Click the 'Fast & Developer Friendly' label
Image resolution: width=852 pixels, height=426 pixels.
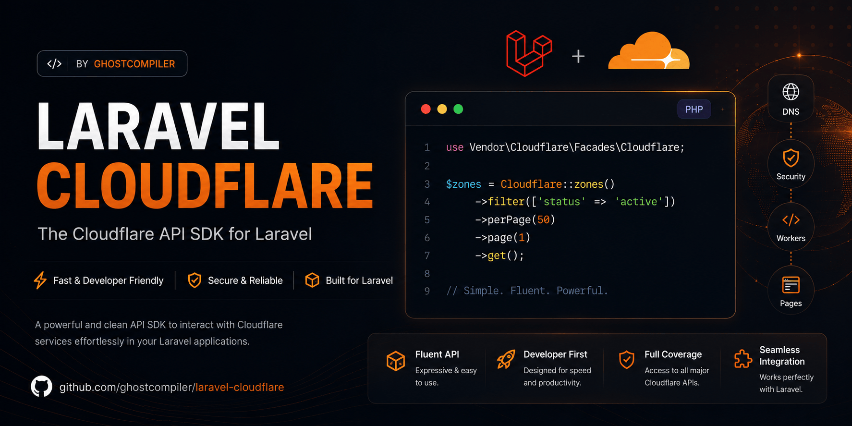click(x=109, y=280)
